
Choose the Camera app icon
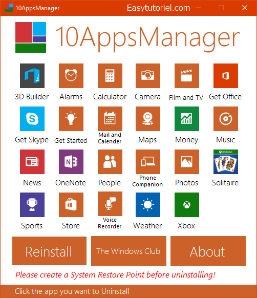click(148, 76)
